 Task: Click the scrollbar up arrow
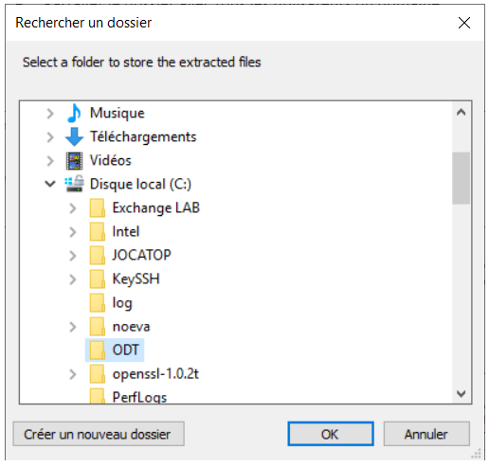[462, 112]
